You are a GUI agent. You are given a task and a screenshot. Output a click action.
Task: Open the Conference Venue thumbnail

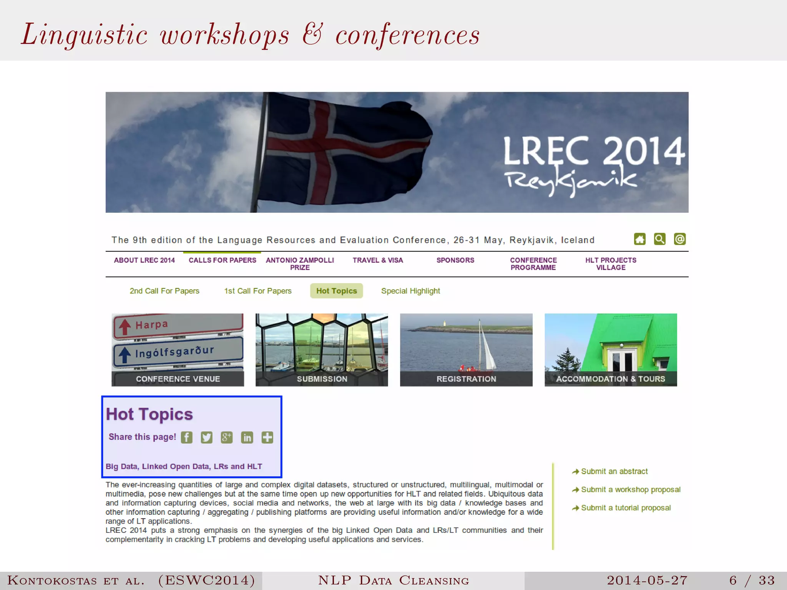tap(178, 350)
